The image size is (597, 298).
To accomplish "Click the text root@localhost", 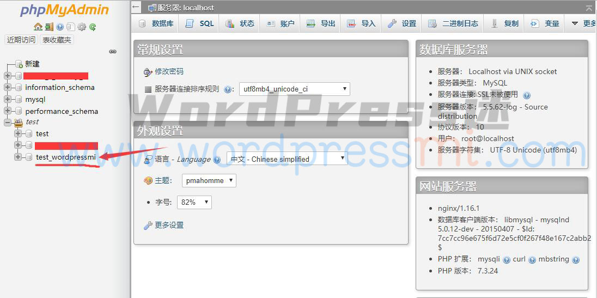I will coord(488,138).
